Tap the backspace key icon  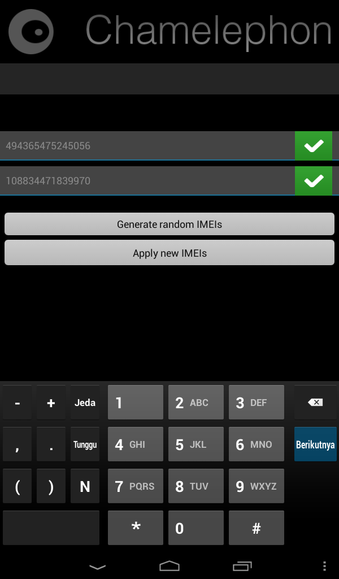tap(315, 402)
